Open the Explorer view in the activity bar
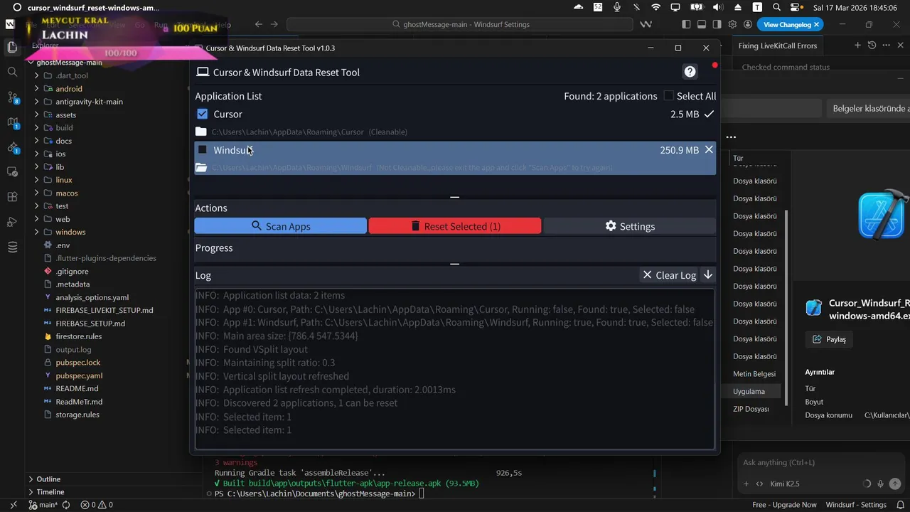This screenshot has width=910, height=512. click(x=12, y=48)
